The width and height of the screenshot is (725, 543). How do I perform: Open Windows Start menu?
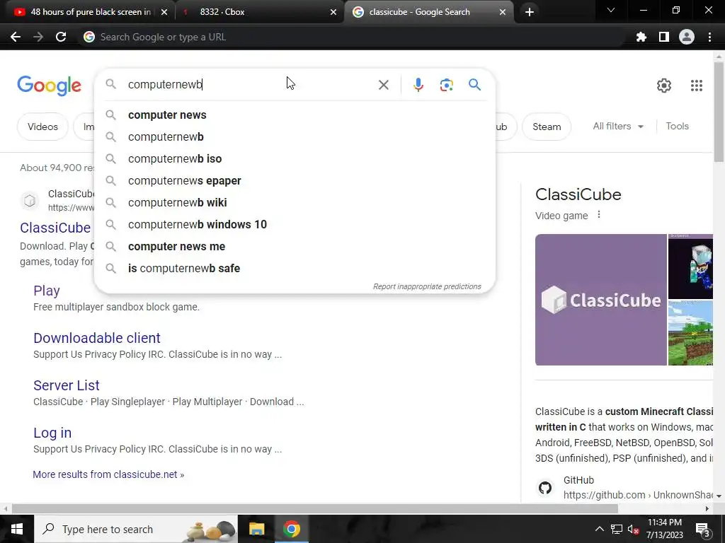17,529
